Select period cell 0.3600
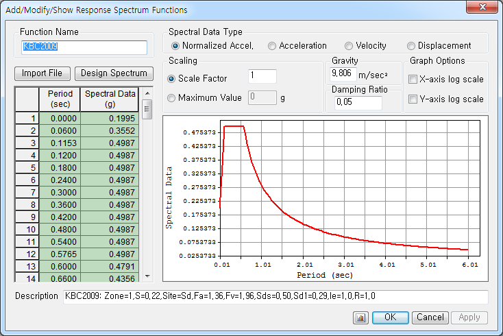This screenshot has height=336, width=503. [x=60, y=205]
